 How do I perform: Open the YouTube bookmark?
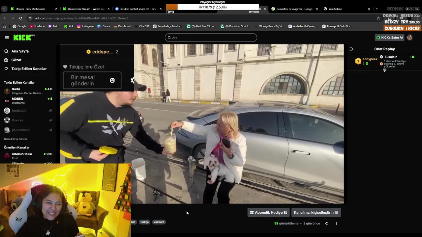37,26
